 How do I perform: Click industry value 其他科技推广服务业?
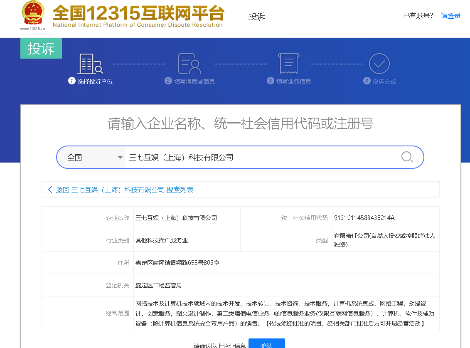tap(162, 240)
